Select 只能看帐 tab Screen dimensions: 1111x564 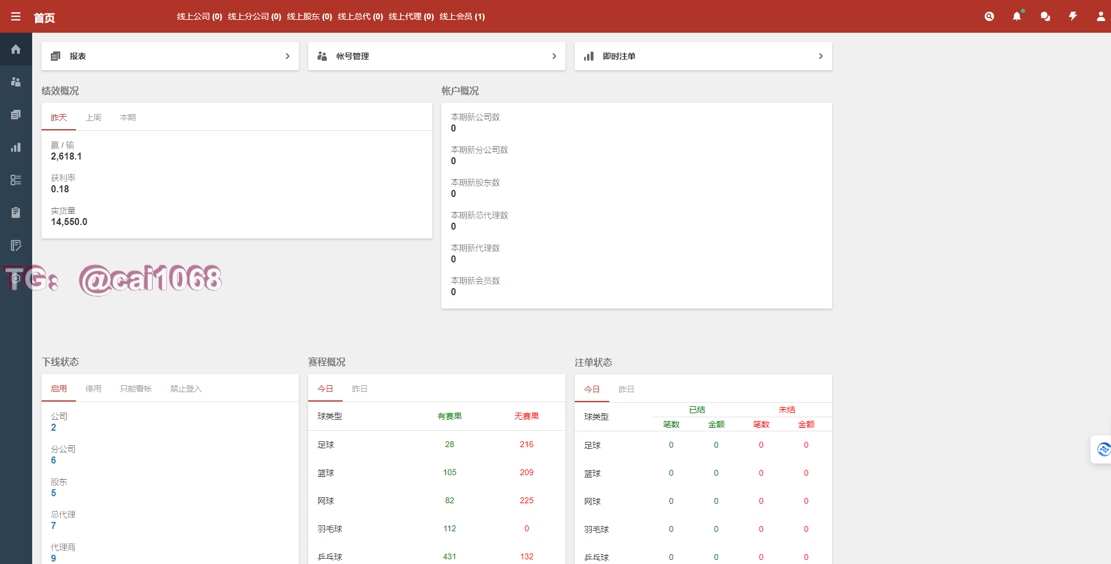point(136,389)
